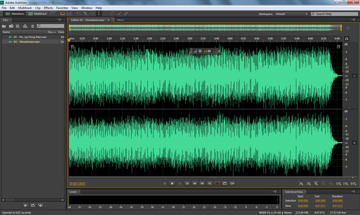The image size is (360, 215).
Task: Switch to Waveform editor view
Action: click(15, 14)
